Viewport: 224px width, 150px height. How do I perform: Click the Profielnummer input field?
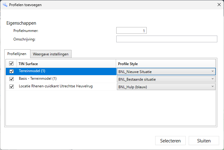(131, 30)
